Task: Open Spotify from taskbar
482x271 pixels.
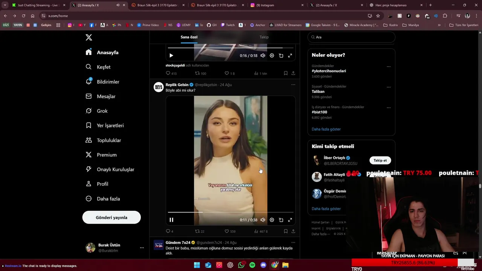Action: (252, 265)
